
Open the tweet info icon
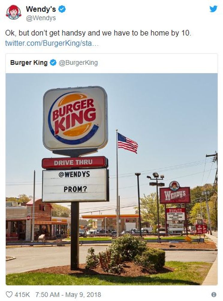(214, 294)
